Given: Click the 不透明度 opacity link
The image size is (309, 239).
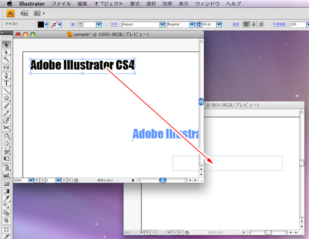Looking at the screenshot, I should tap(279, 25).
